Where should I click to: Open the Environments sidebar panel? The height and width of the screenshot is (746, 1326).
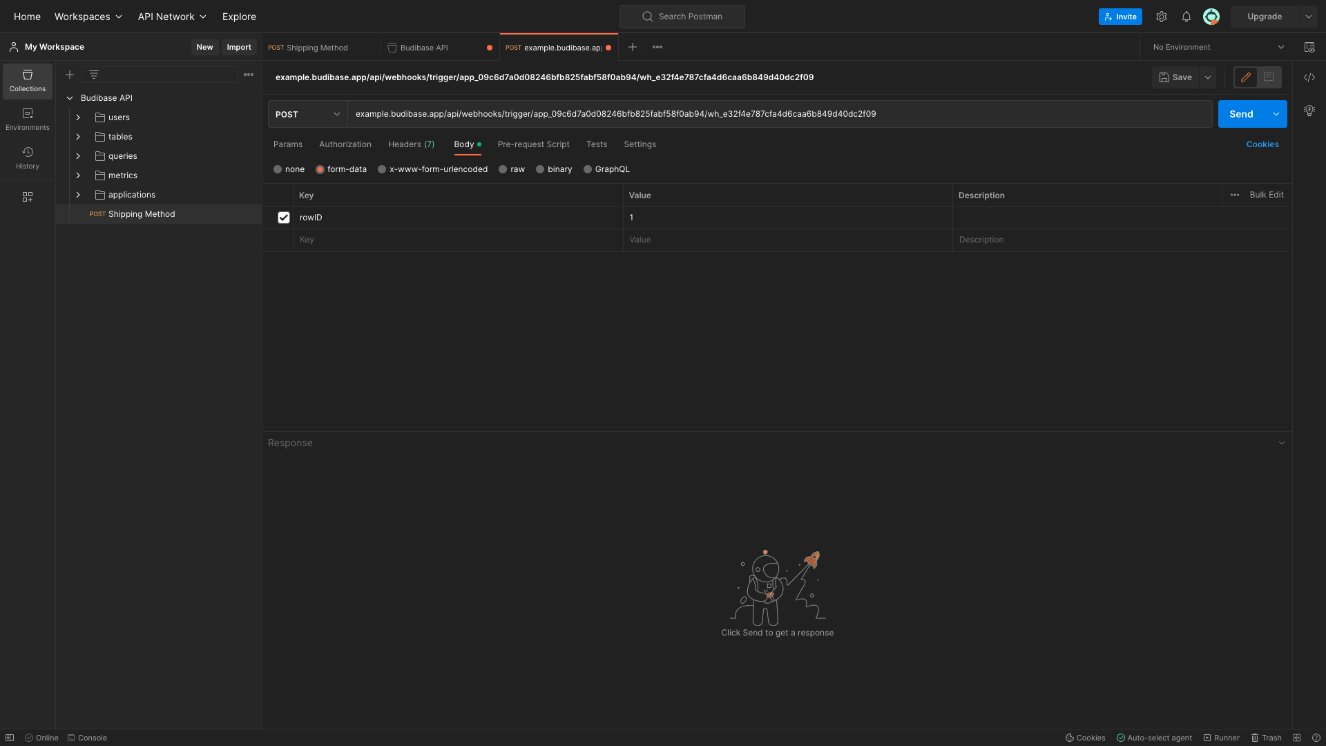(28, 119)
